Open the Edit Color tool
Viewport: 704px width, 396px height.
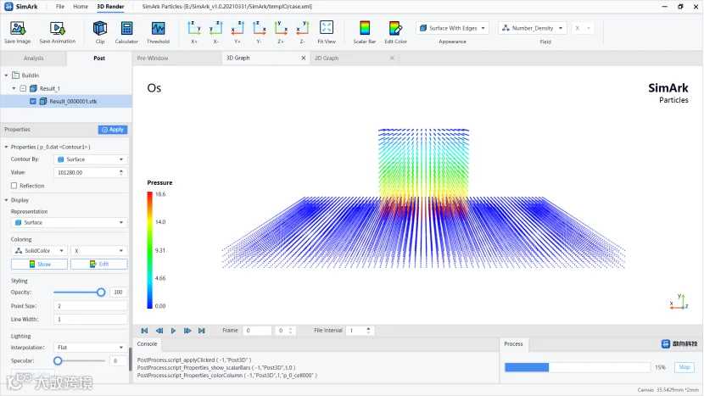tap(395, 32)
